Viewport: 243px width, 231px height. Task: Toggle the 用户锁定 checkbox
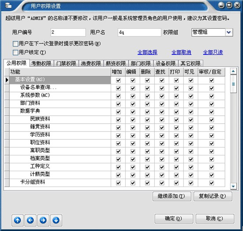pos(15,52)
